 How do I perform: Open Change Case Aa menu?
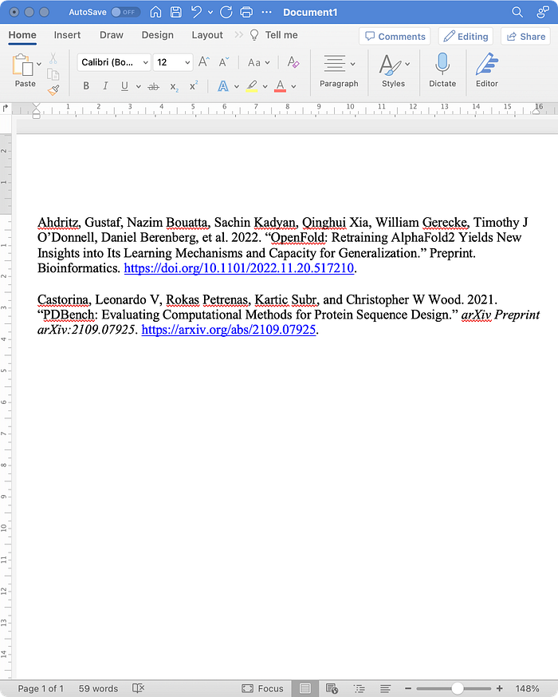pos(258,63)
